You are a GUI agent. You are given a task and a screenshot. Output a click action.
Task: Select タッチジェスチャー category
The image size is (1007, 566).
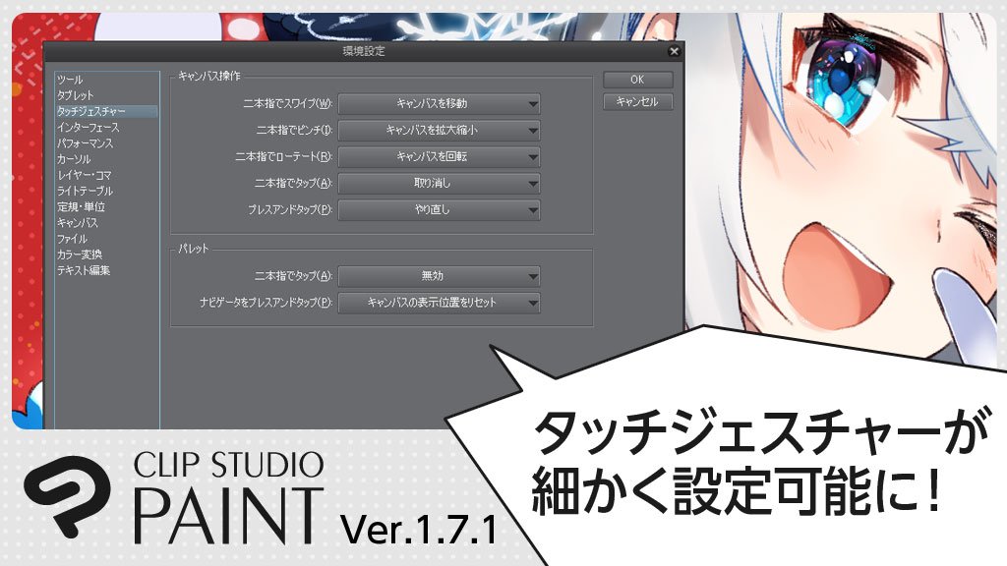tap(106, 111)
